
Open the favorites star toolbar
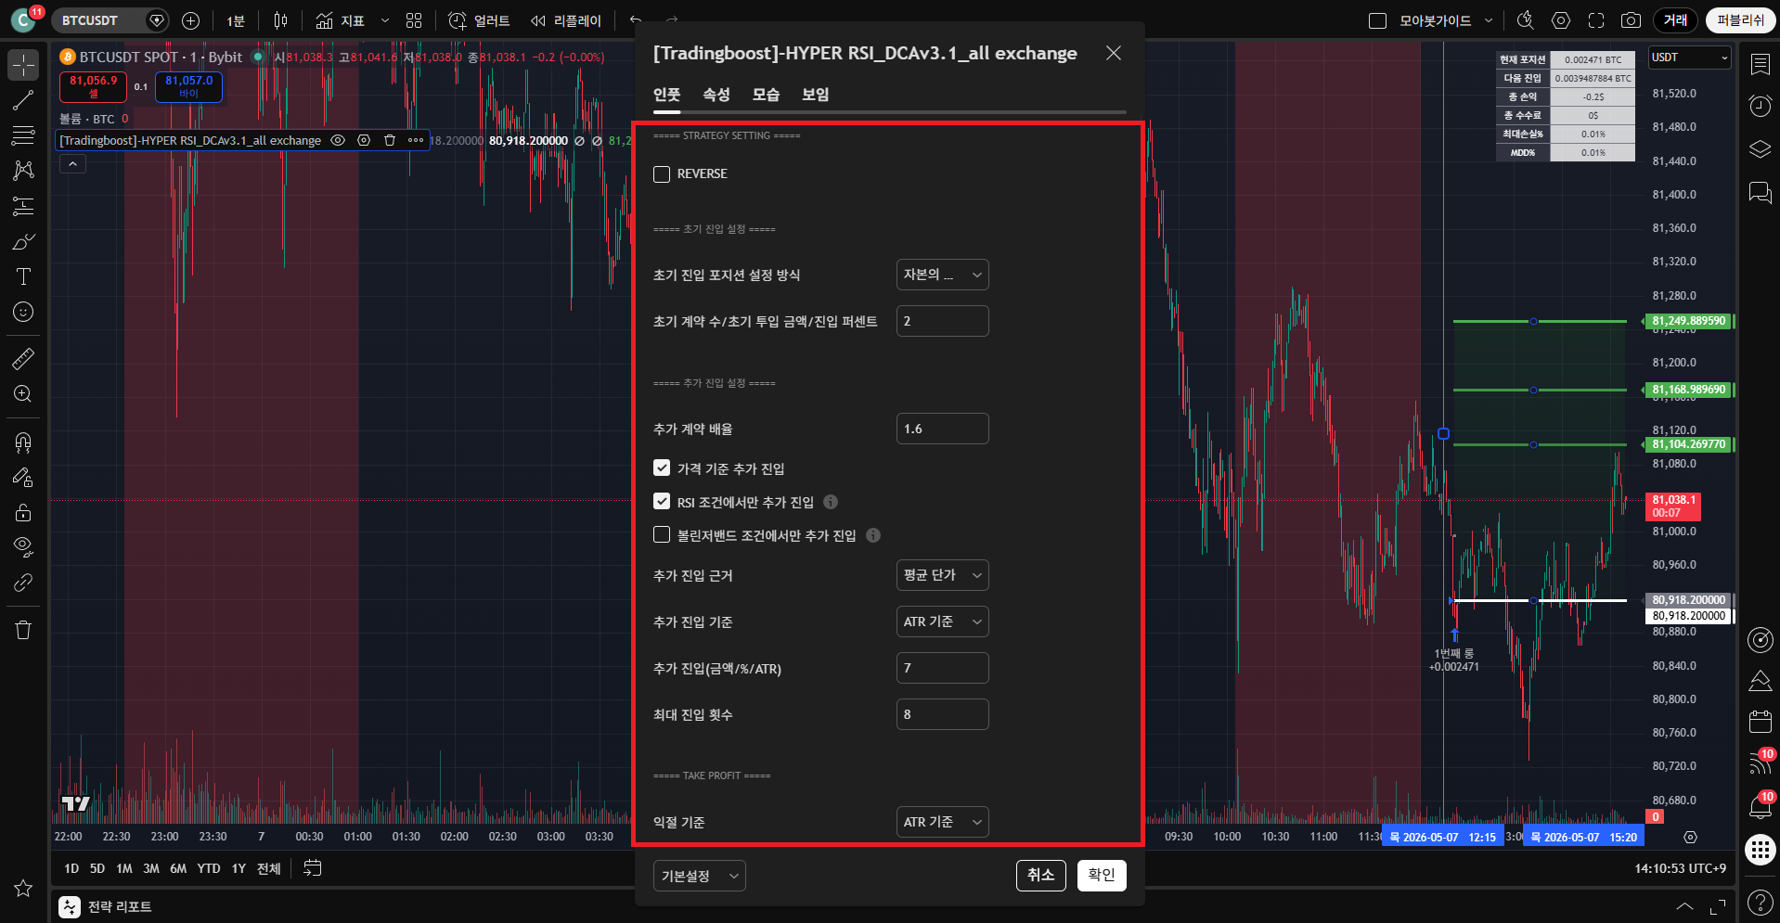click(23, 889)
